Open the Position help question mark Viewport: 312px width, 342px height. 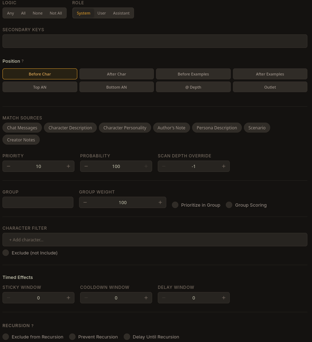coord(22,61)
